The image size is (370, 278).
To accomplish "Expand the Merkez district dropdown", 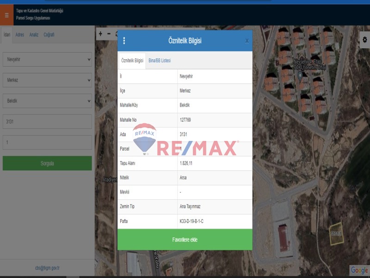I will pyautogui.click(x=47, y=80).
